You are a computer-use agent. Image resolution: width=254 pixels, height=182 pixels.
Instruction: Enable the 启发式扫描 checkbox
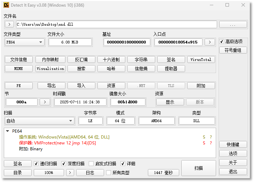tap(91, 164)
